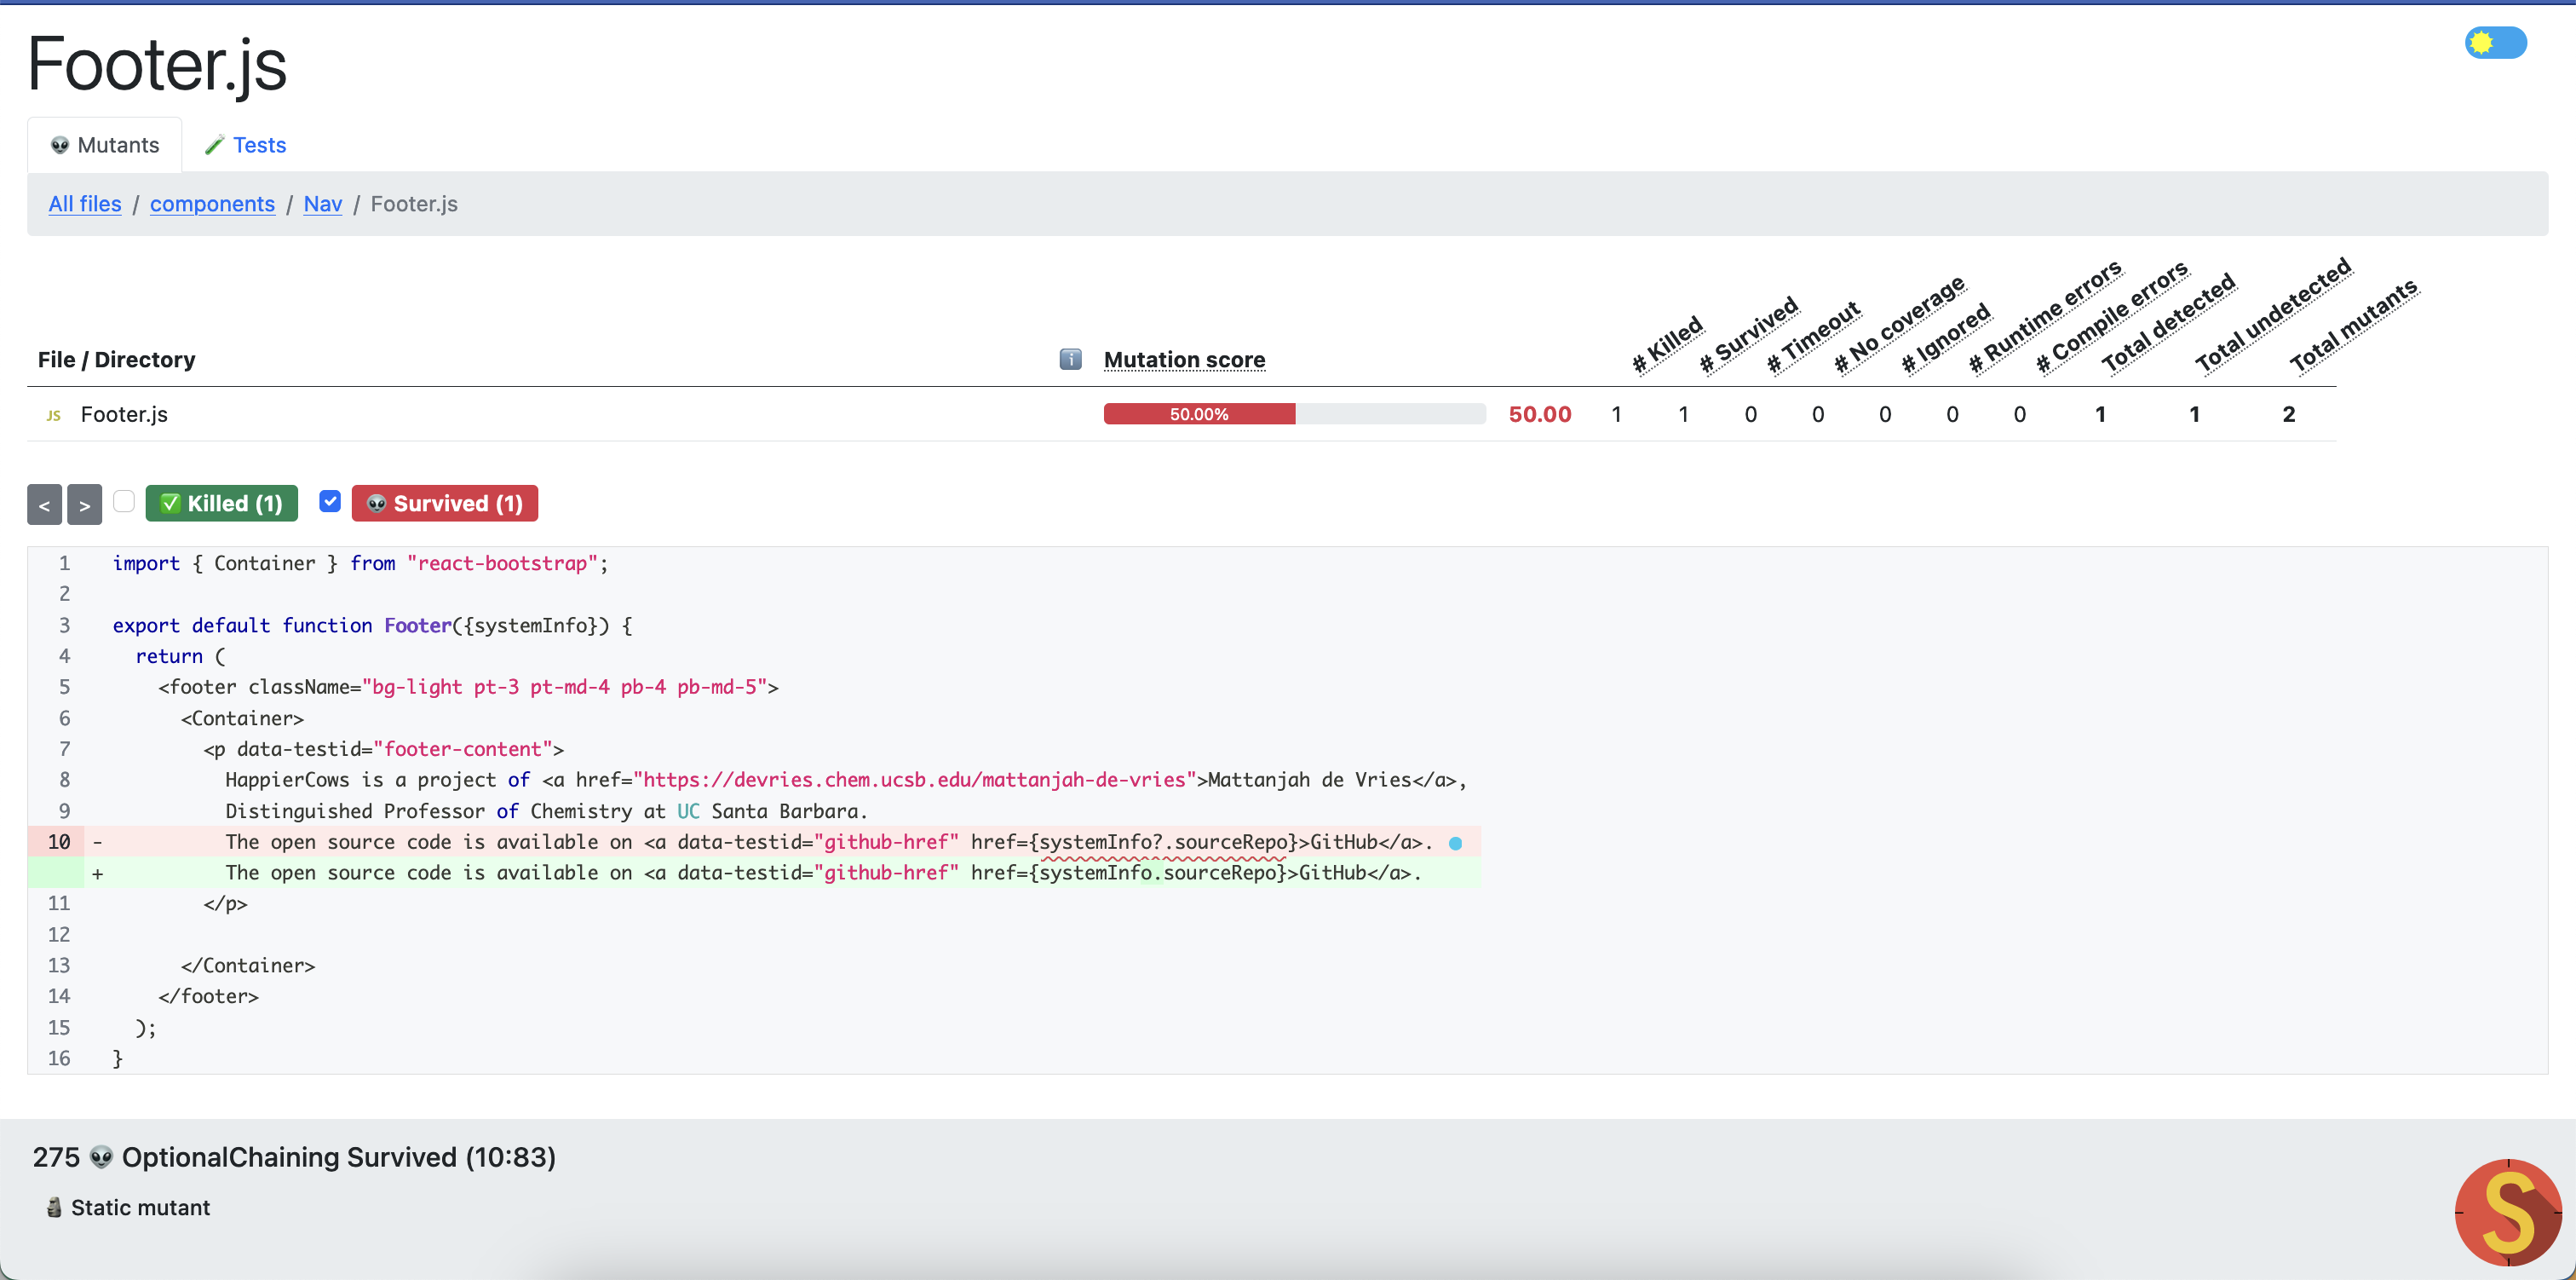Go to All files breadcrumb
Viewport: 2576px width, 1280px height.
85,205
